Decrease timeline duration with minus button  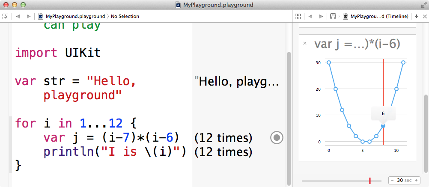click(x=392, y=181)
